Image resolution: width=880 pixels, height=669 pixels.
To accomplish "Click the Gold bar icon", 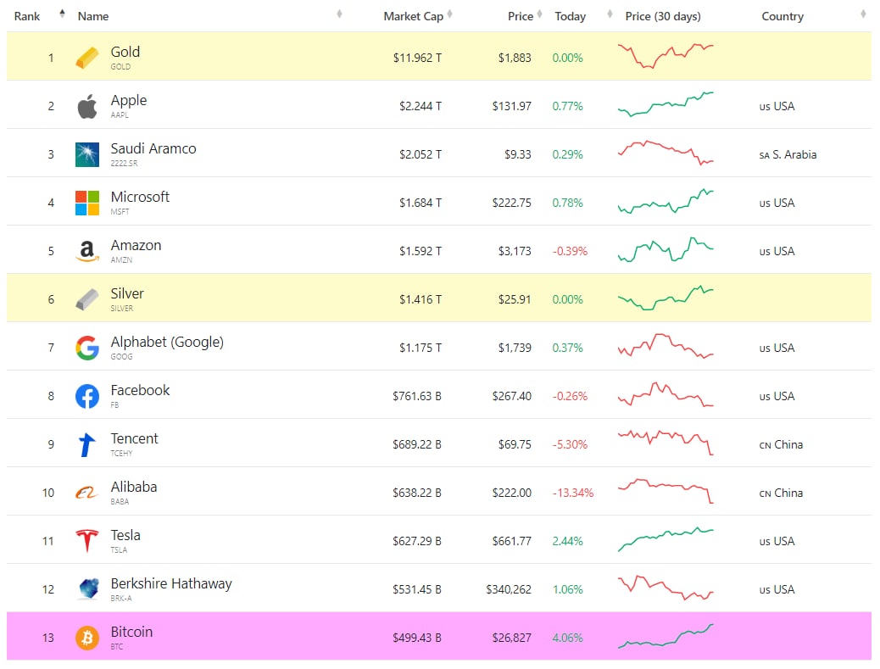I will point(87,58).
